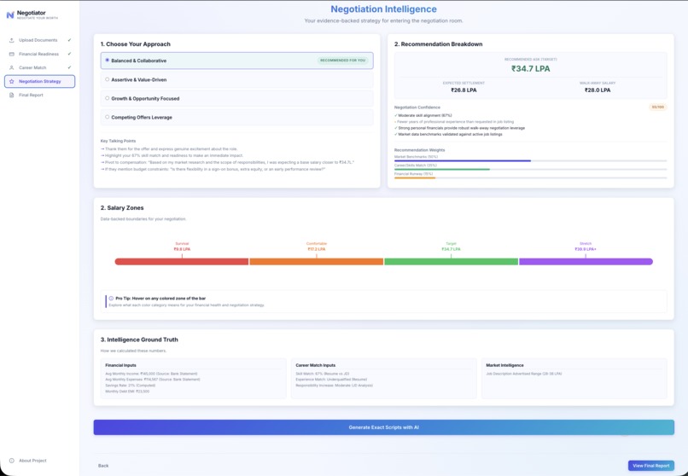Go to the Final Report step
Screen dimensions: 688x476
[x=40, y=95]
